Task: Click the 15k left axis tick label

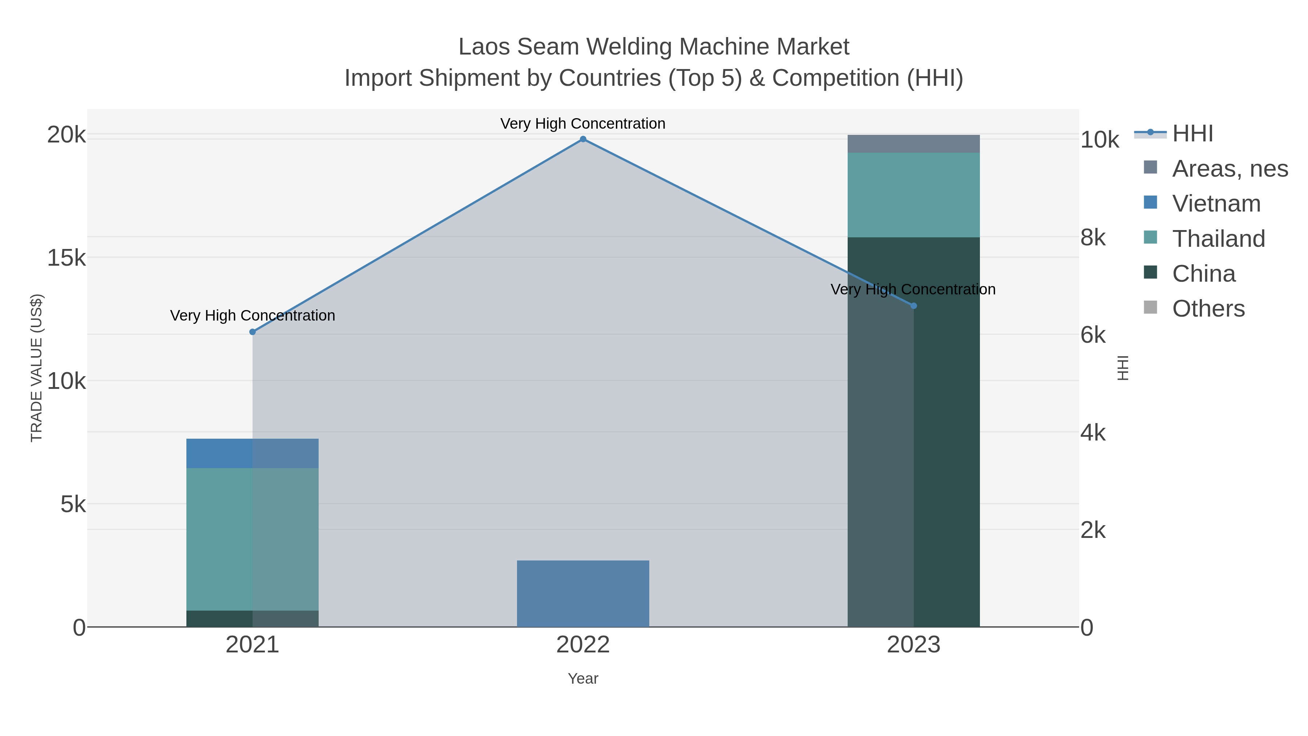Action: pyautogui.click(x=66, y=258)
